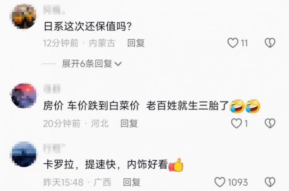
Task: Open the second commenter's avatar
Action: coord(24,95)
